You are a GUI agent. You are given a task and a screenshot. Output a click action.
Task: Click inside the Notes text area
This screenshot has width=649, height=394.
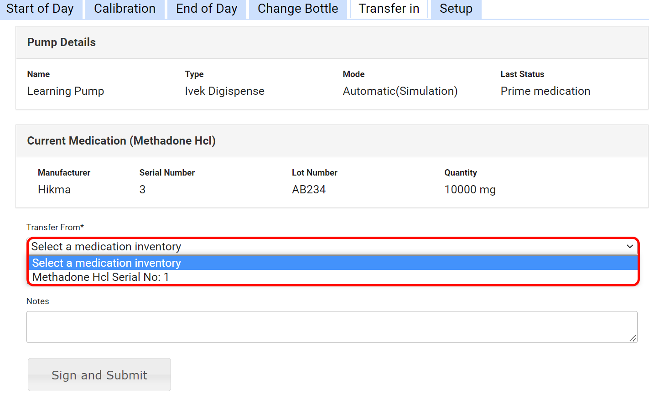coord(319,326)
